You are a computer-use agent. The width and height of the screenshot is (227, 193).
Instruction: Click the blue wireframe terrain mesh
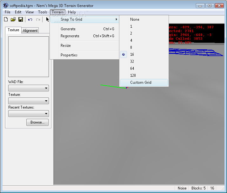196,52
